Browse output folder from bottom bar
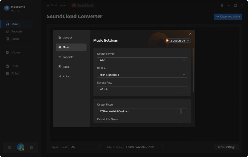 click(x=161, y=147)
